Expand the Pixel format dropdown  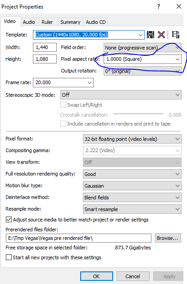(132, 139)
